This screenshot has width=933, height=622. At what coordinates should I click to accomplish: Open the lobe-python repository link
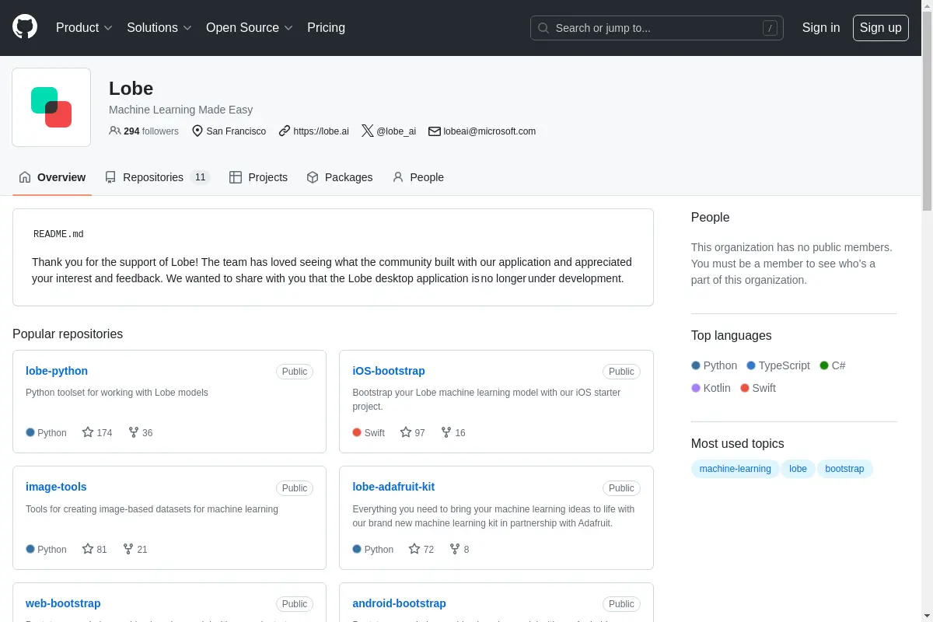pos(57,371)
